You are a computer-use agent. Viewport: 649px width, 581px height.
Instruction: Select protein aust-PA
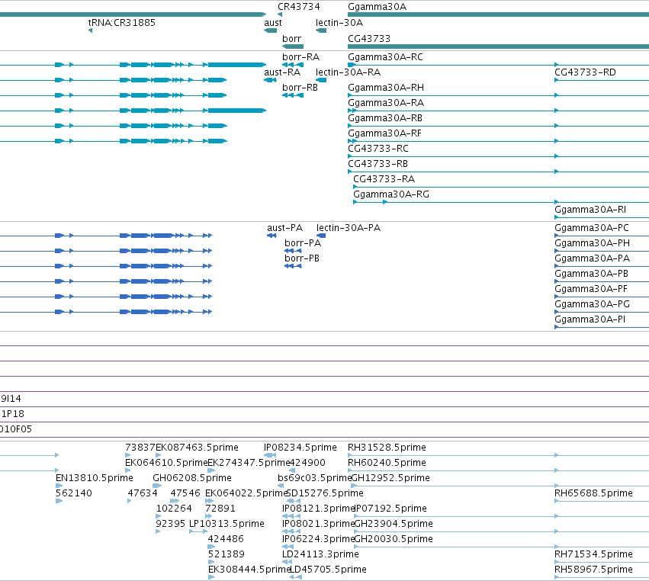(284, 228)
